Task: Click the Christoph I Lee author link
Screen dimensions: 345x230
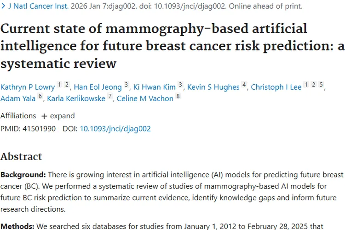Action: (x=276, y=87)
